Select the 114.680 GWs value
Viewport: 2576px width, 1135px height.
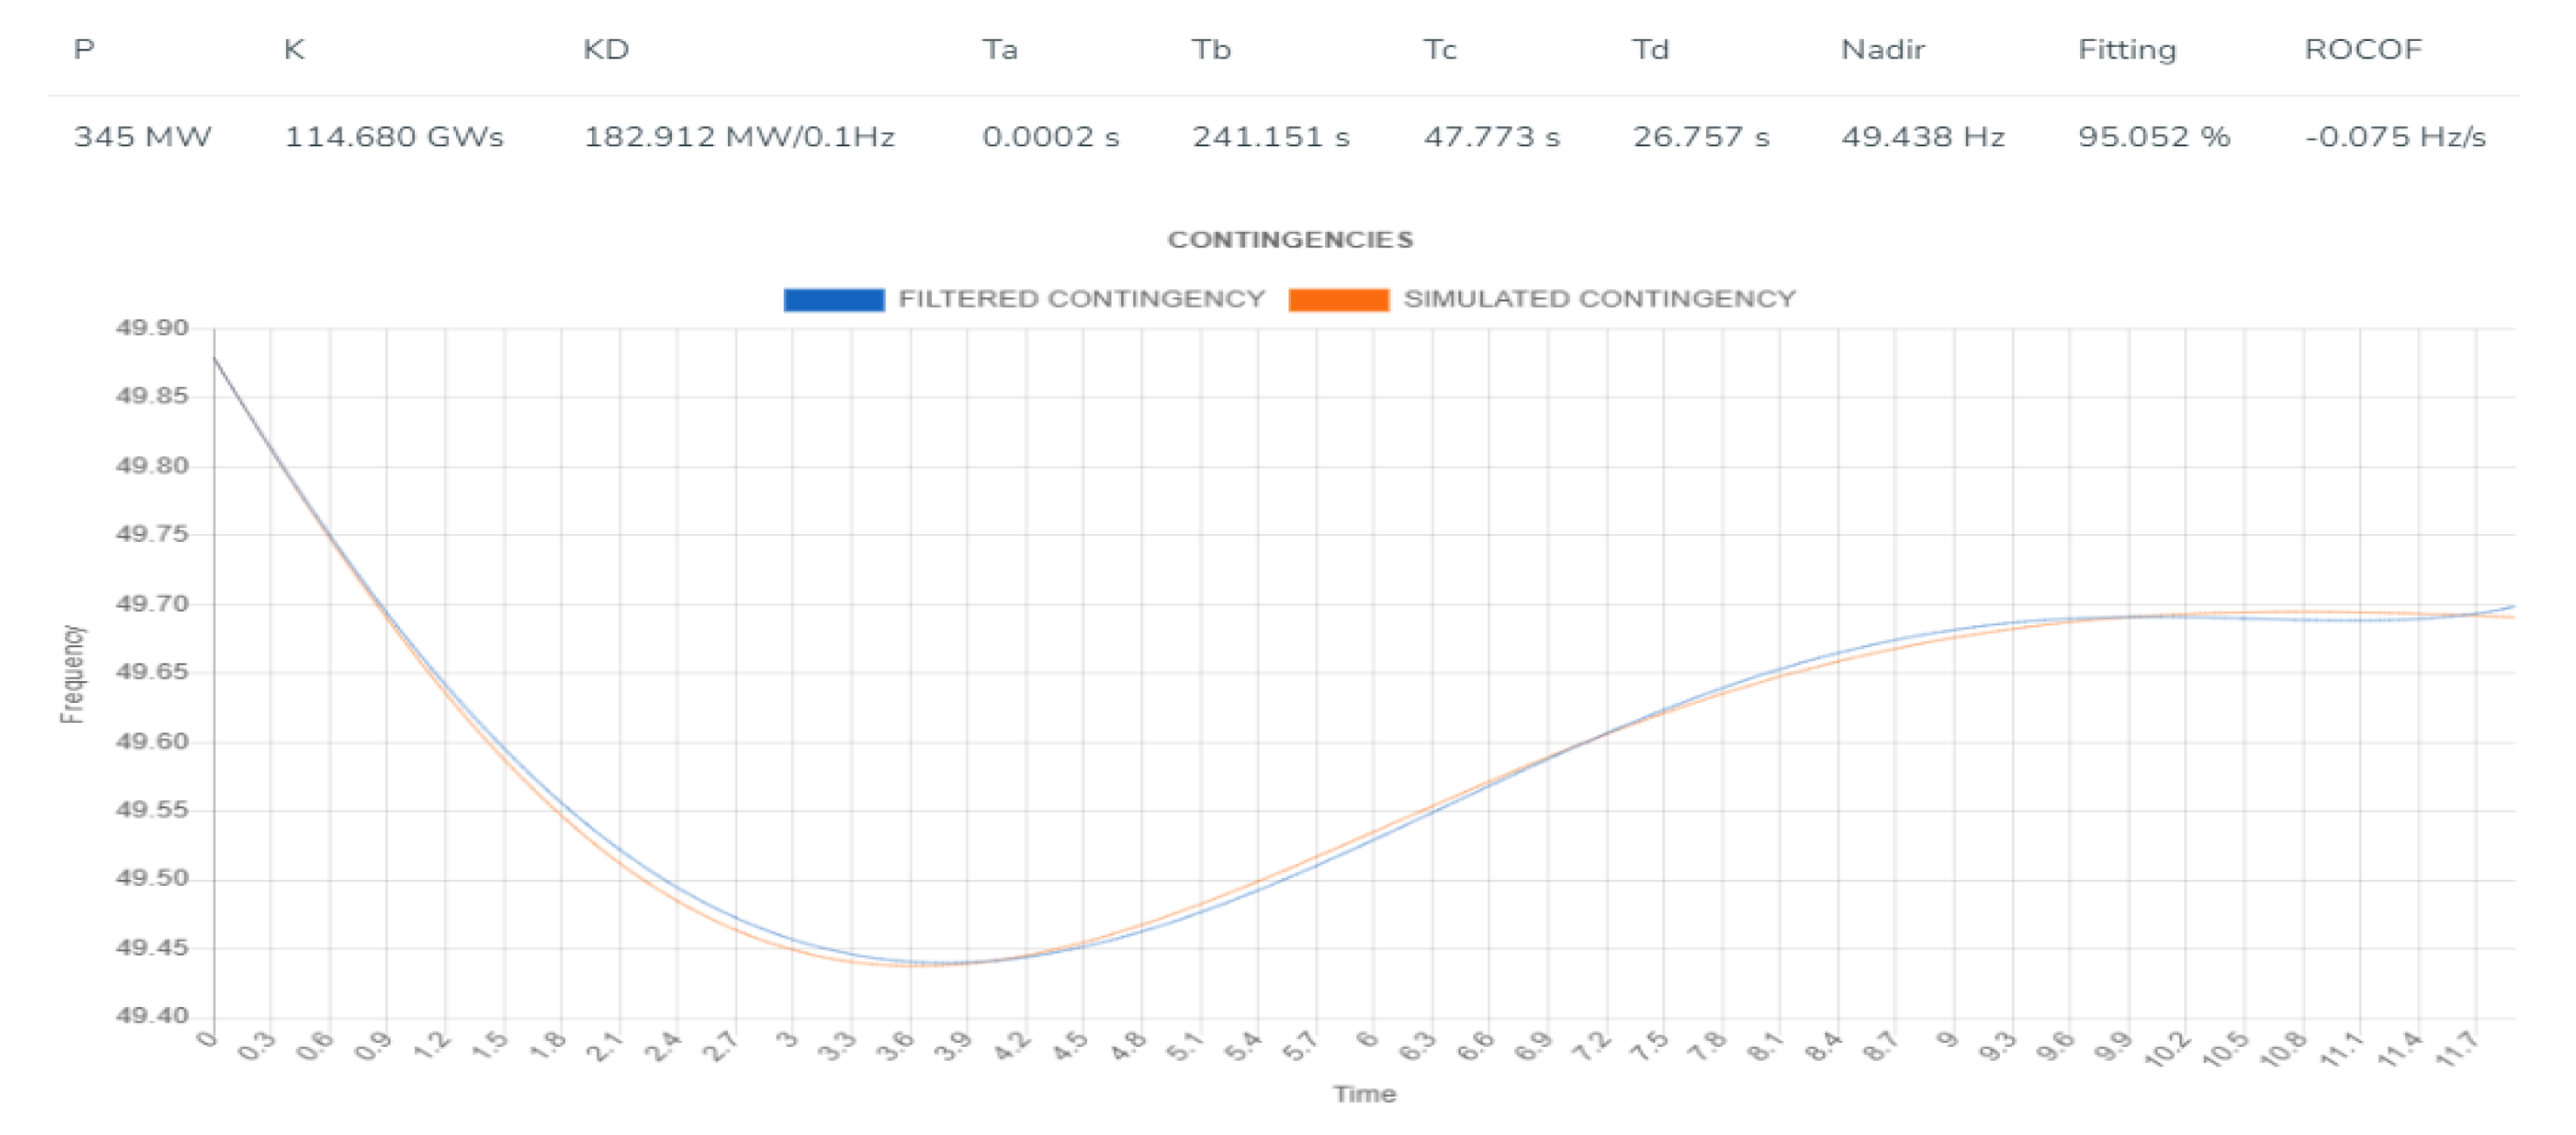tap(394, 137)
